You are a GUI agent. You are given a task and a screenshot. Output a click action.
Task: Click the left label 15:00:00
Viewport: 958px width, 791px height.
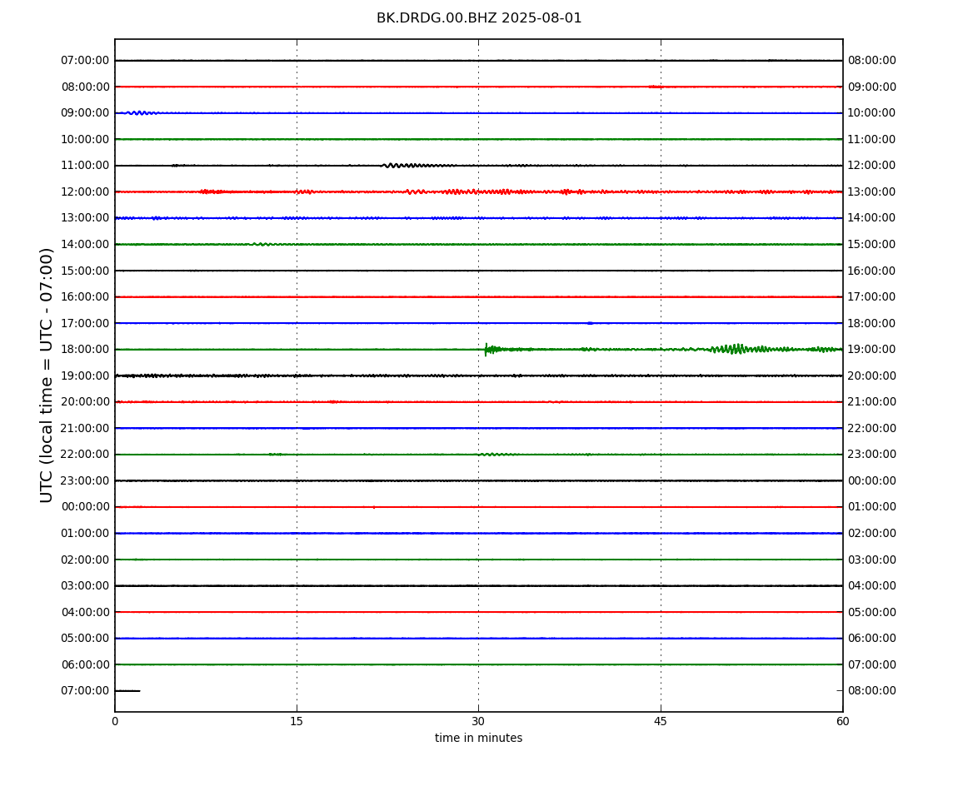(85, 271)
